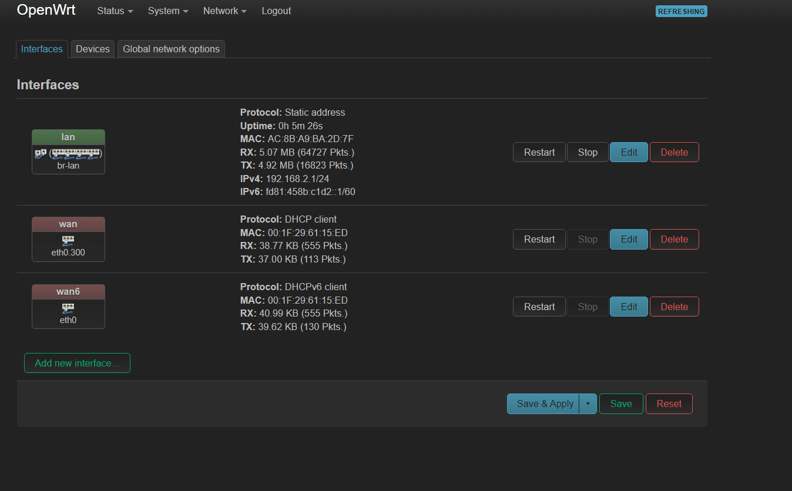Click the br-lan bridge icon
This screenshot has height=491, width=792.
[x=68, y=155]
